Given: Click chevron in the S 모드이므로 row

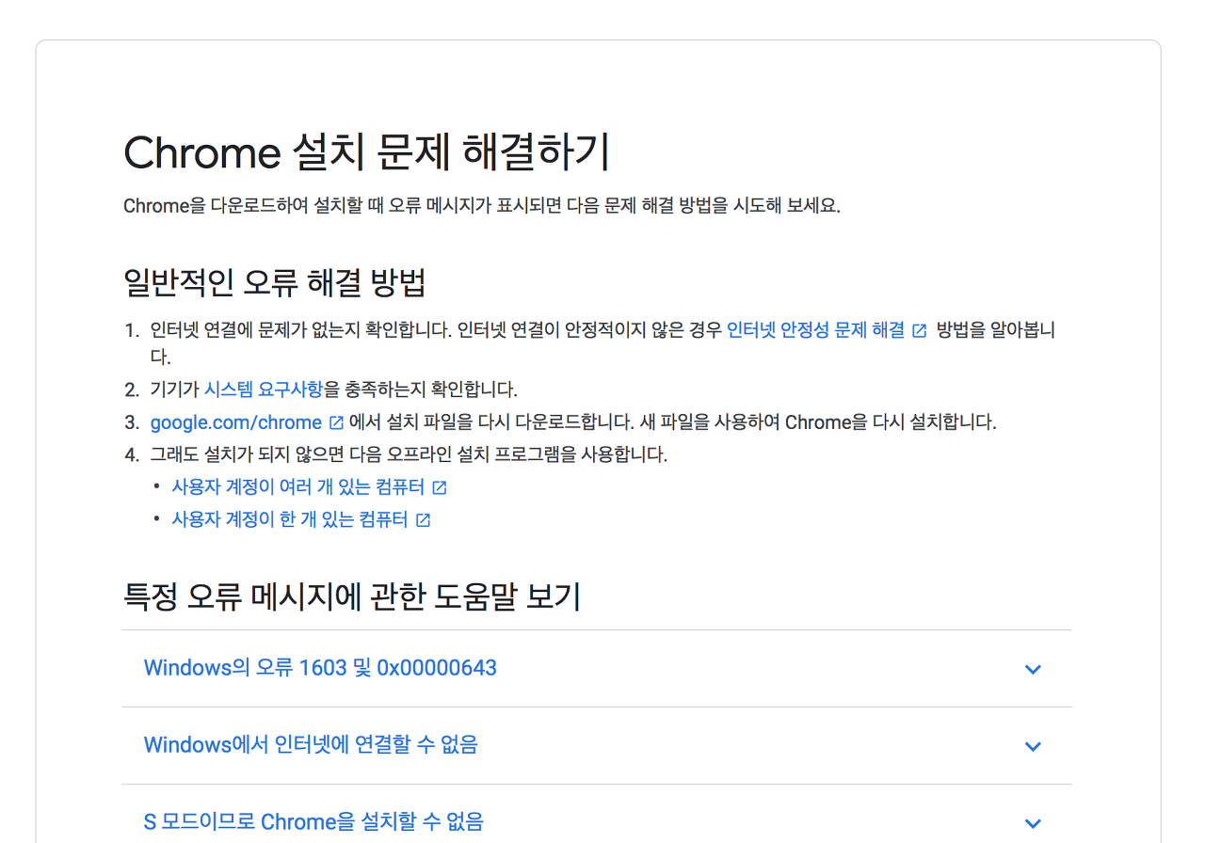Looking at the screenshot, I should (1033, 824).
